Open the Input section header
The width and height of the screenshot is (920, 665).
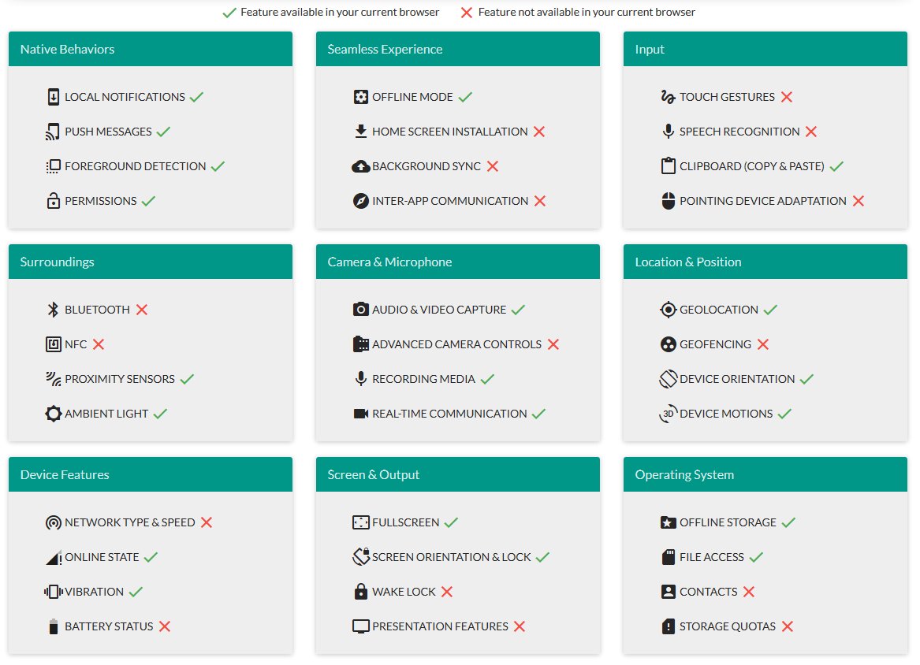[x=765, y=50]
